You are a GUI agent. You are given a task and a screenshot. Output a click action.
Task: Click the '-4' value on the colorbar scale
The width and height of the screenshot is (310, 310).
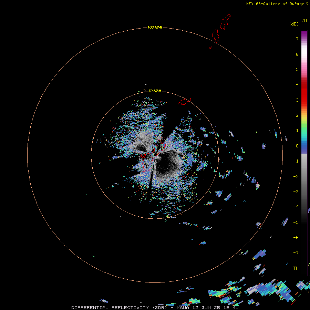coord(296,207)
